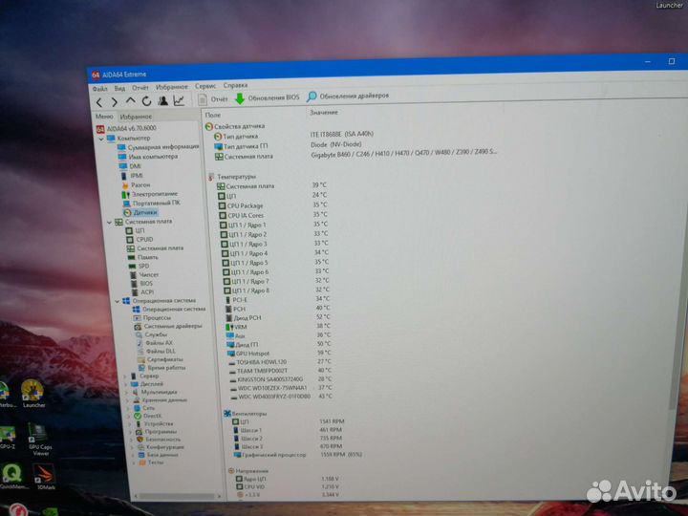Collapse the Системная плата tree node
Screen dimensions: 688x516
[x=110, y=222]
